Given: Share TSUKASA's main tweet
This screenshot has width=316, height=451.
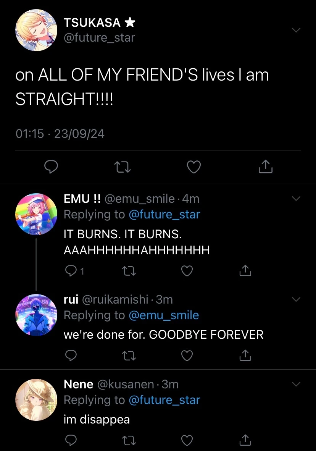Looking at the screenshot, I should pos(266,167).
